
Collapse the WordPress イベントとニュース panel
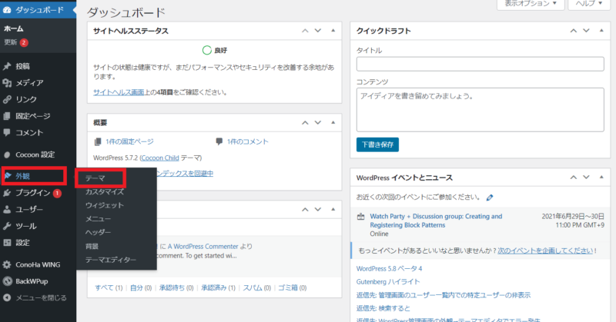pos(601,178)
